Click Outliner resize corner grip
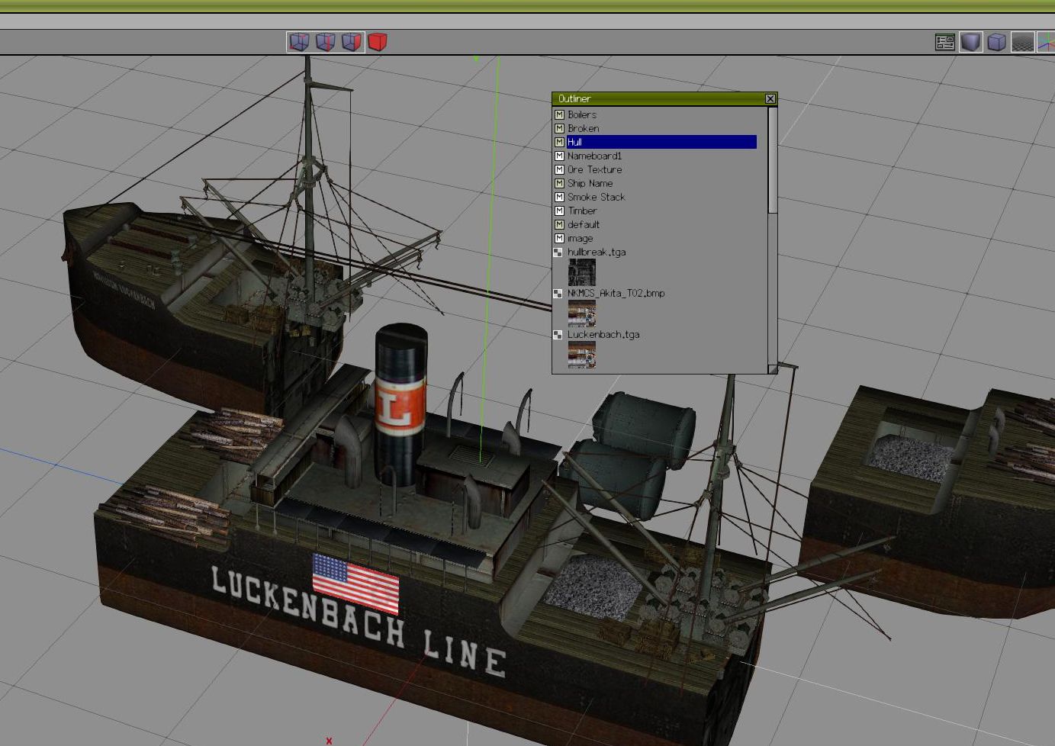1055x746 pixels. [x=772, y=369]
